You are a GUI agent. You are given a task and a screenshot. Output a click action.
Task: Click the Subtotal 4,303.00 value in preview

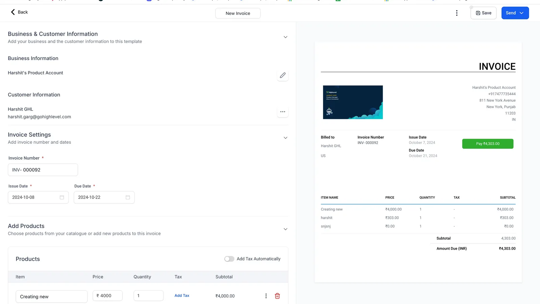508,238
